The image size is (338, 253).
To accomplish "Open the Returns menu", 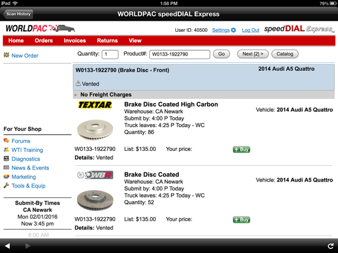I will pos(107,40).
